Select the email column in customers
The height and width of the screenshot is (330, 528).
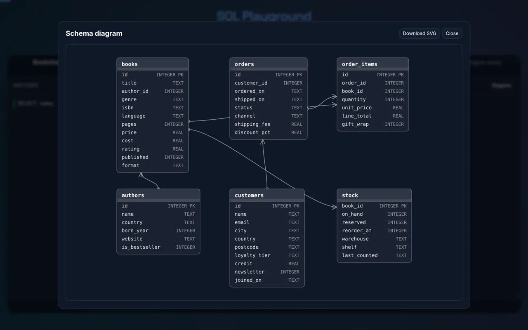point(267,222)
